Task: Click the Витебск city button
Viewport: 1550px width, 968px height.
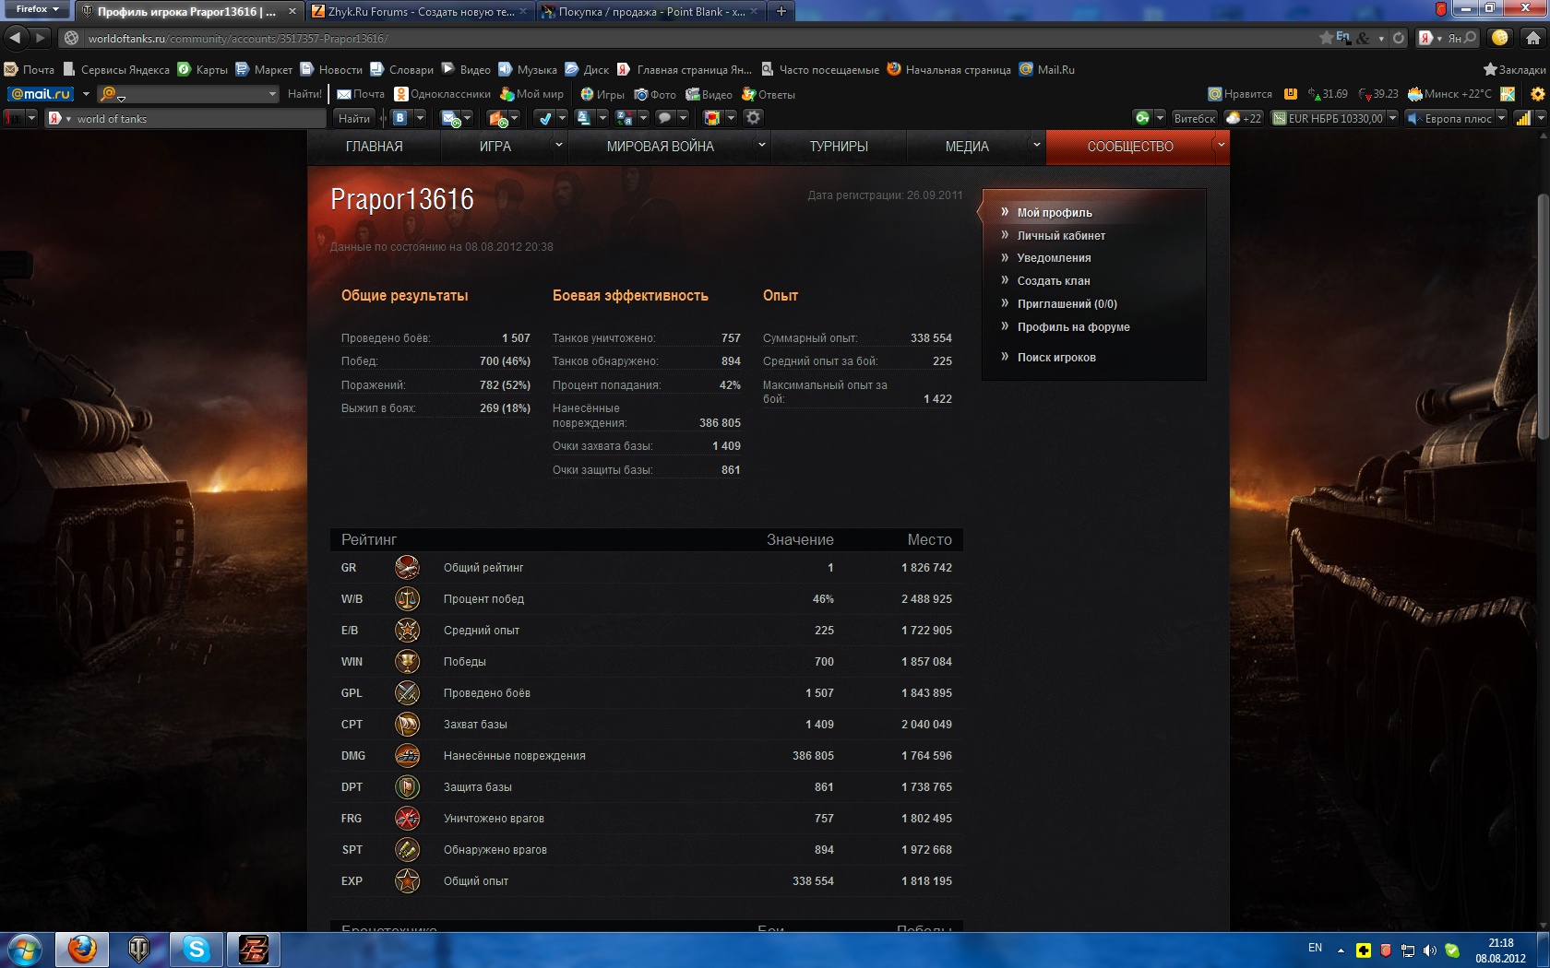Action: point(1195,118)
